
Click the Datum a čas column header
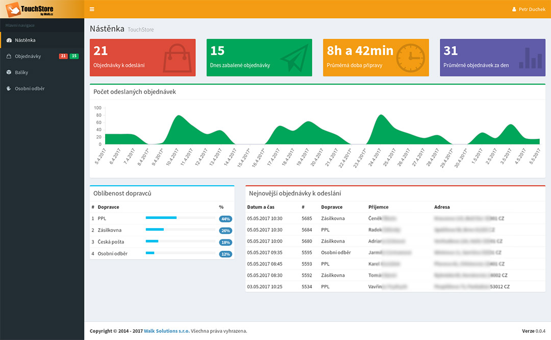pyautogui.click(x=261, y=207)
